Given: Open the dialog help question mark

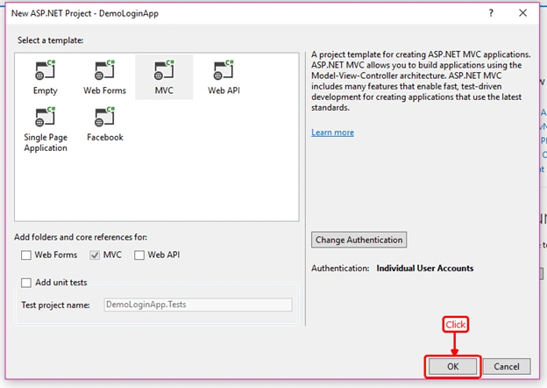Looking at the screenshot, I should (491, 13).
